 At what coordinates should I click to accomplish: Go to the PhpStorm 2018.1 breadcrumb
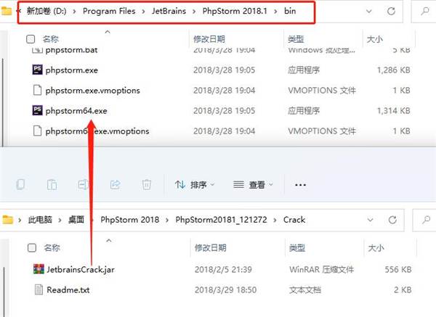click(235, 11)
